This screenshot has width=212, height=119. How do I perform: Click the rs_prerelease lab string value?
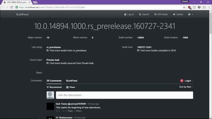click(54, 47)
